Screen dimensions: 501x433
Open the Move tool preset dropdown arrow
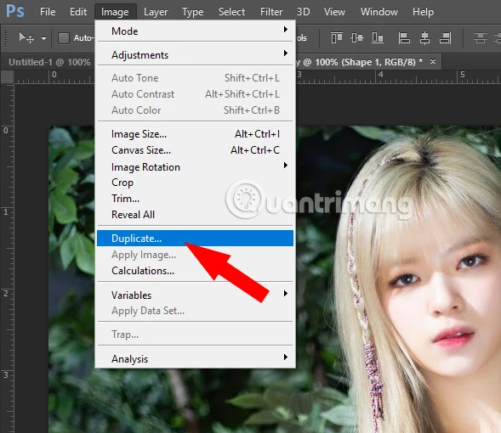[x=43, y=38]
